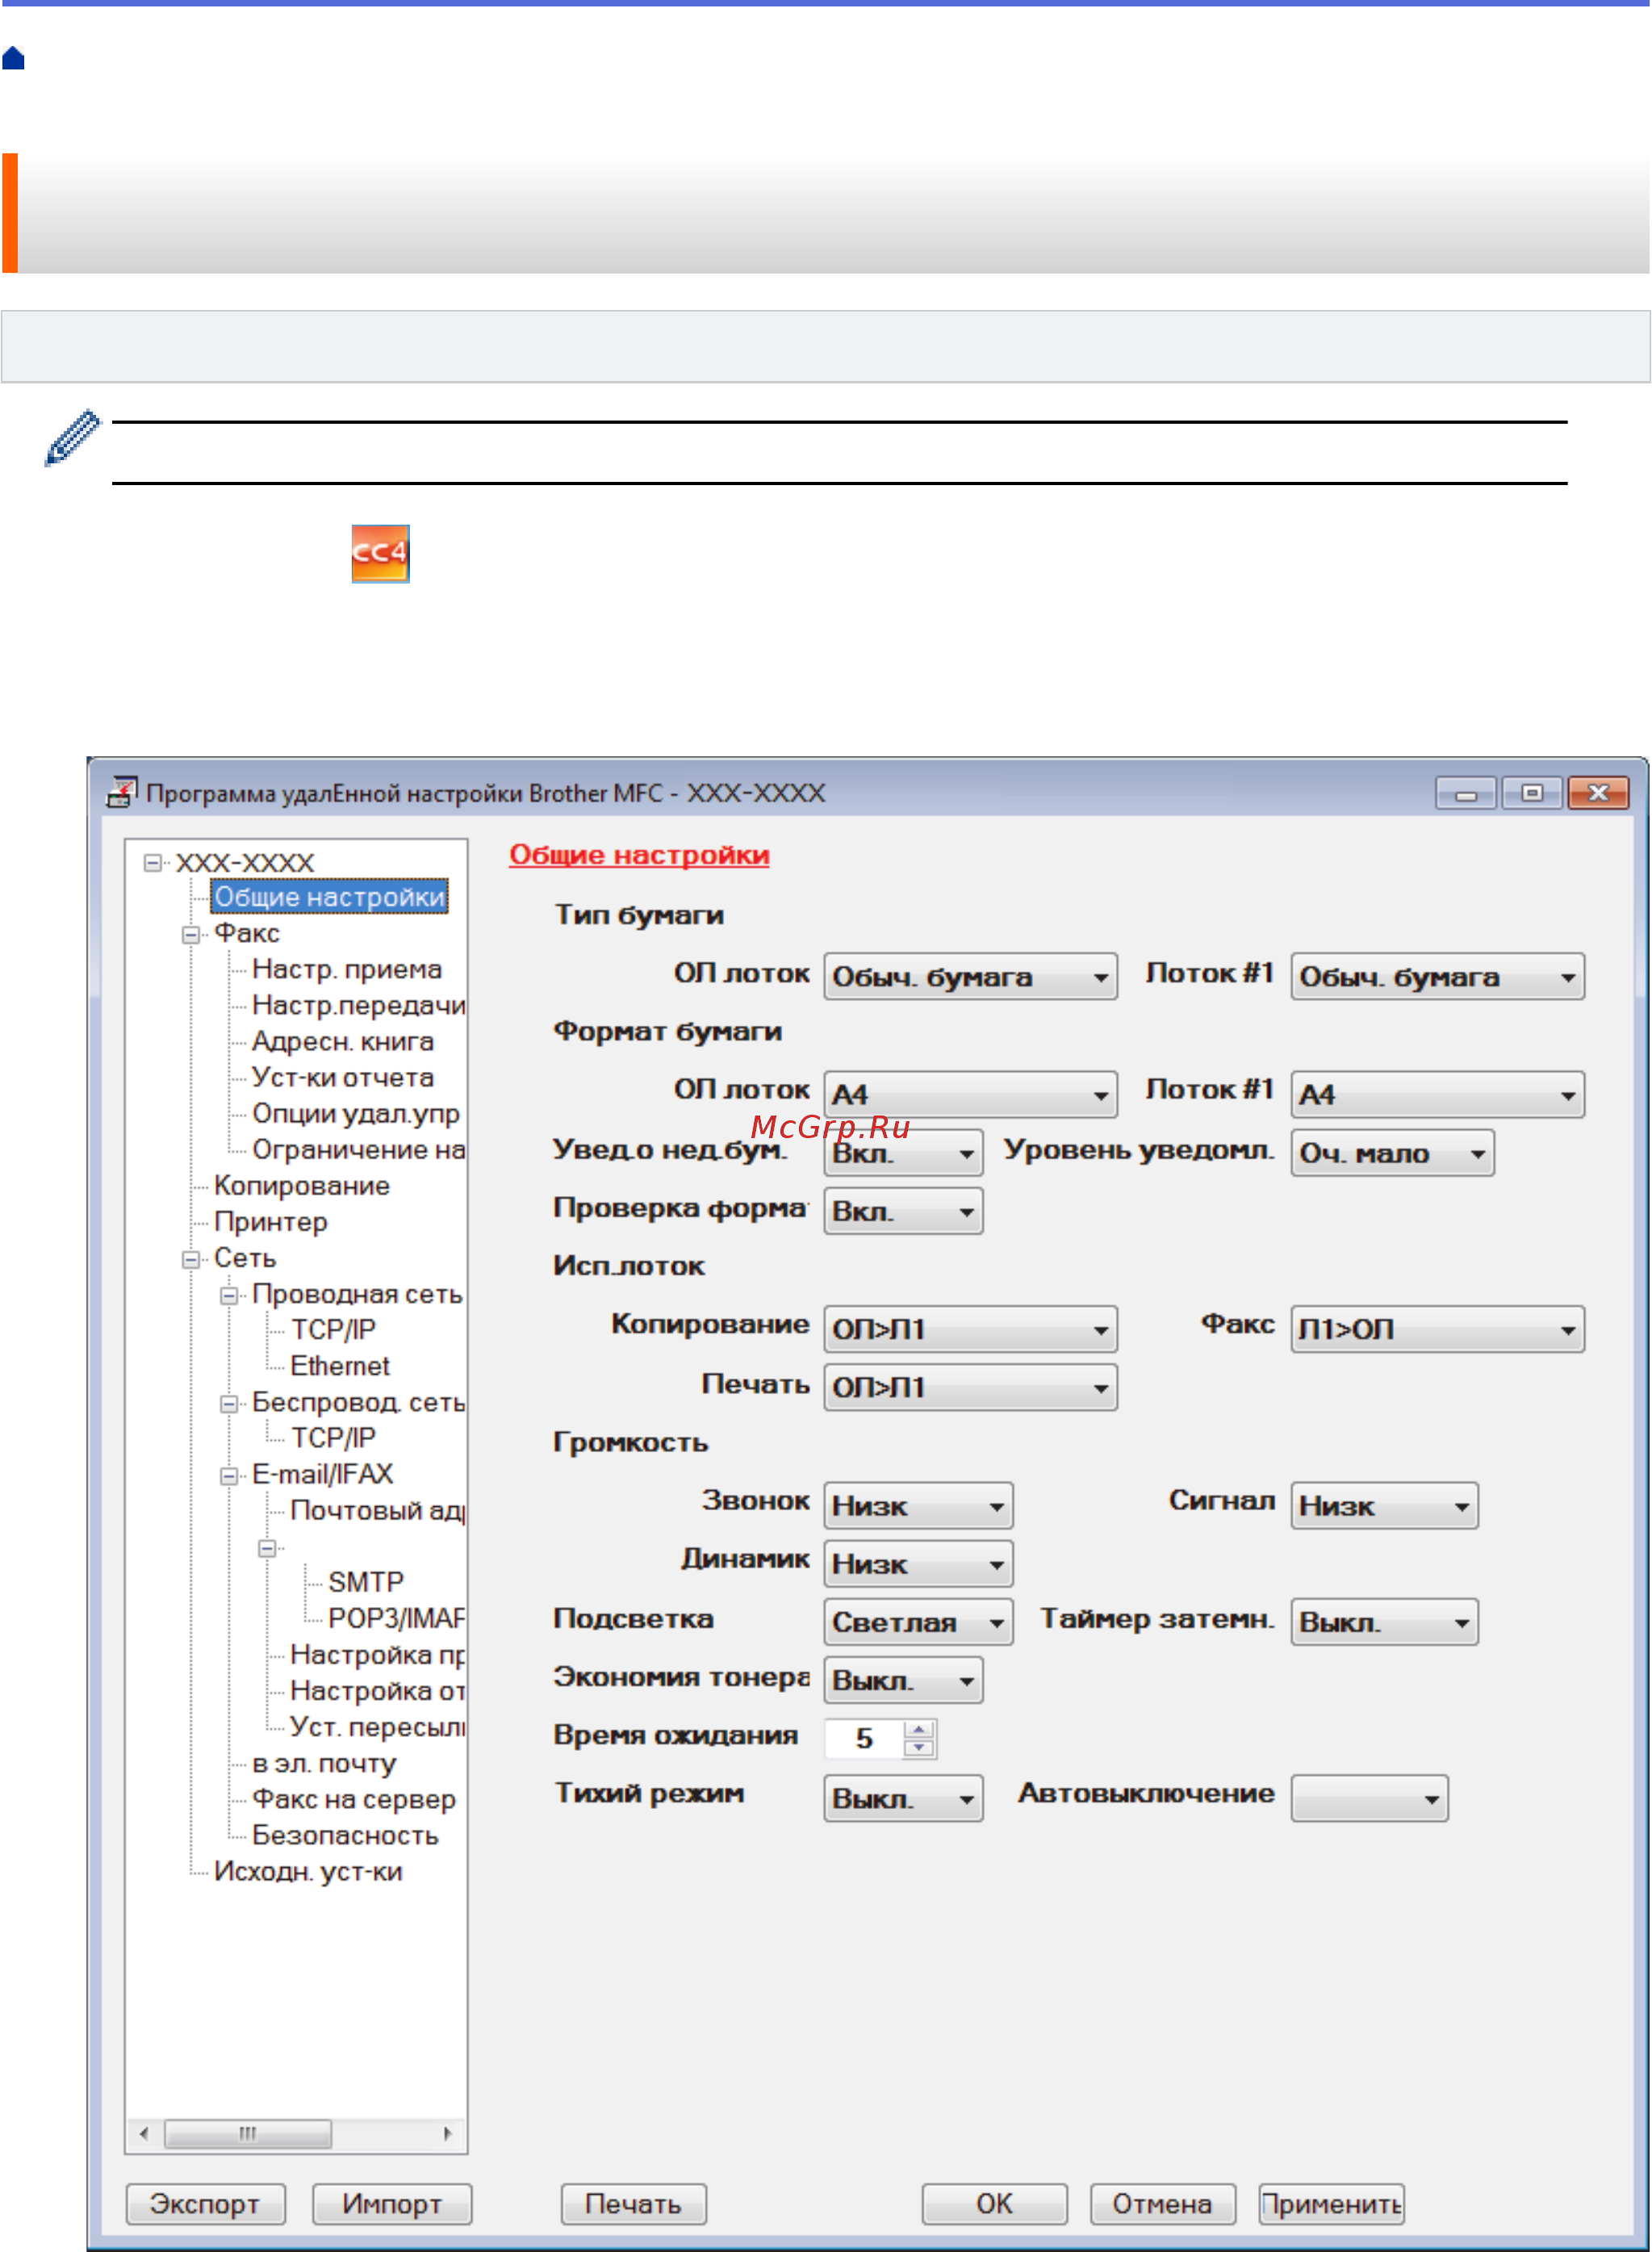
Task: Select Опции удал.упр tree item
Action: 355,1113
